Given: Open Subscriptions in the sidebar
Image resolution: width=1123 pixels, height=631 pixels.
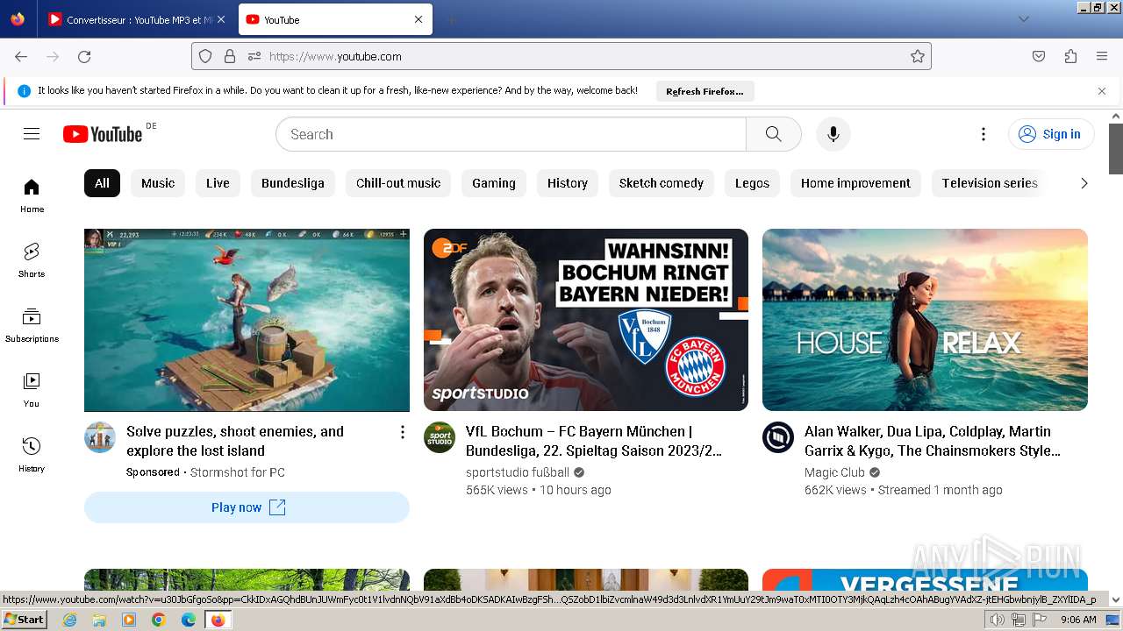Looking at the screenshot, I should coord(32,325).
